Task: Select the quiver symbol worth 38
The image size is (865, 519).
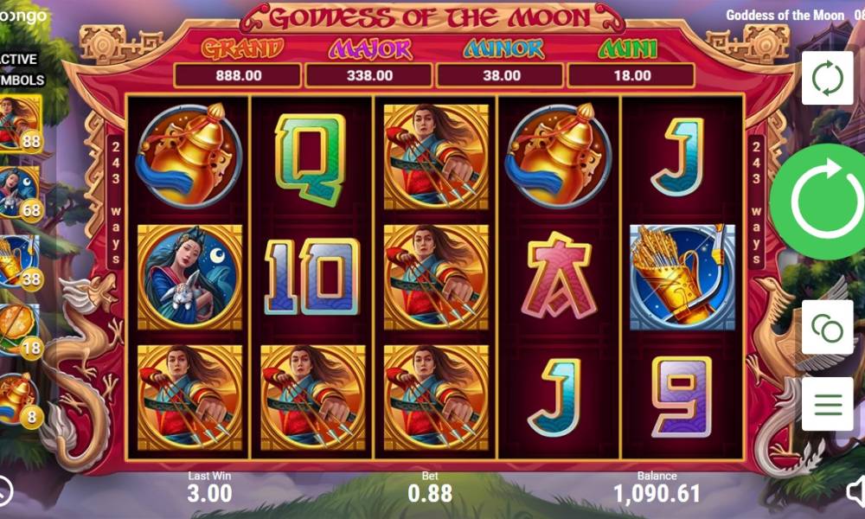Action: (x=21, y=263)
